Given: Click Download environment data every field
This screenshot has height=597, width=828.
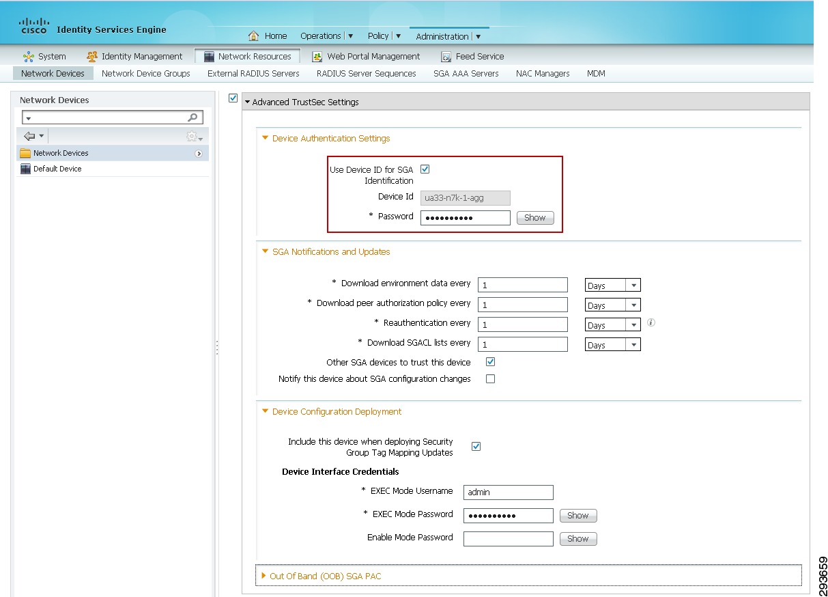Looking at the screenshot, I should click(523, 285).
